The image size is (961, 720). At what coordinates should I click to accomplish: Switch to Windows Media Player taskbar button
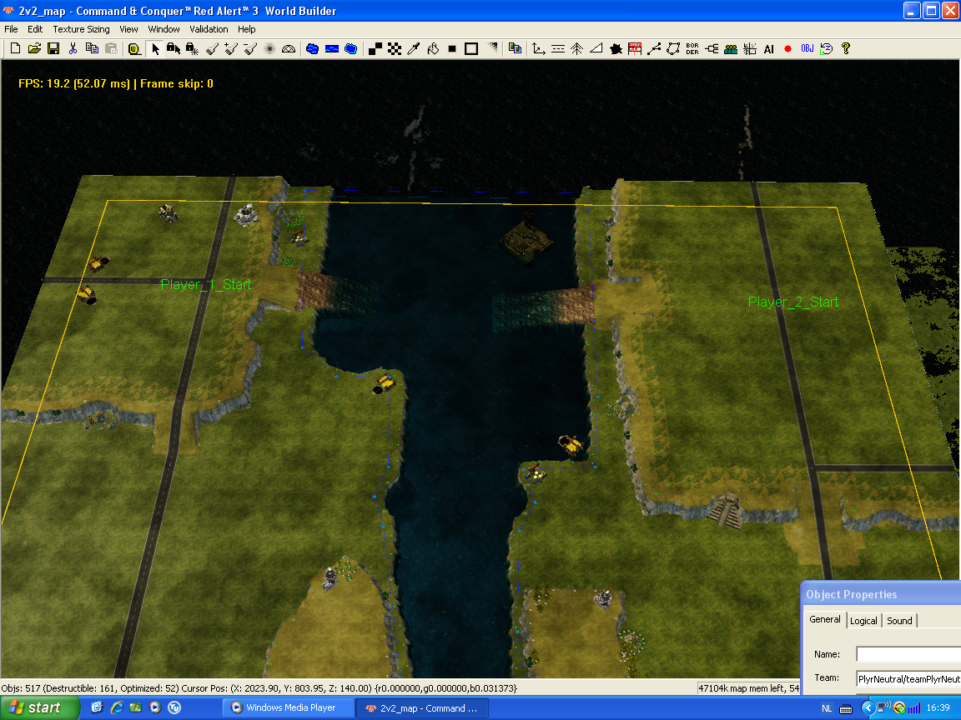click(x=288, y=707)
